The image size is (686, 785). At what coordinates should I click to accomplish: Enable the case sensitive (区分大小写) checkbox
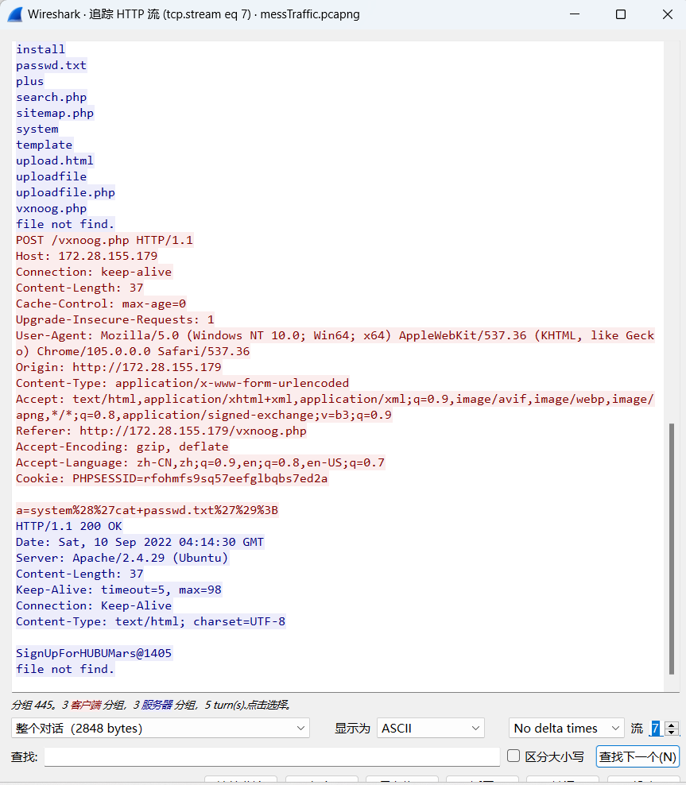[514, 756]
